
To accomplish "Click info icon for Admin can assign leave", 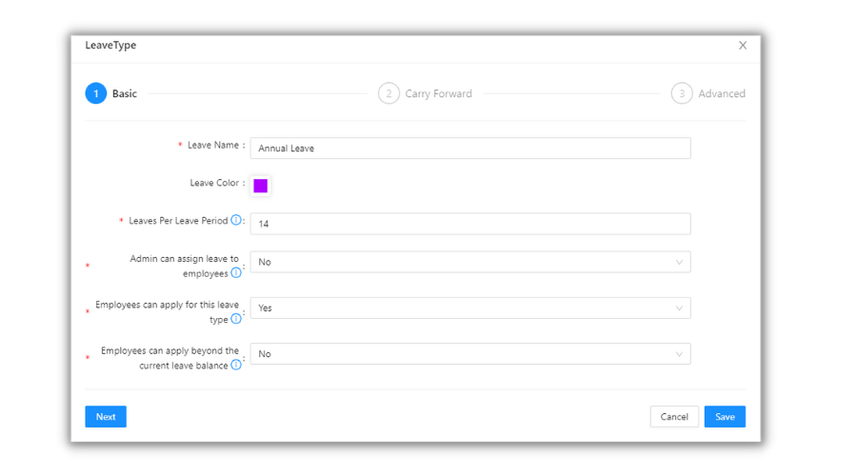I will click(236, 273).
